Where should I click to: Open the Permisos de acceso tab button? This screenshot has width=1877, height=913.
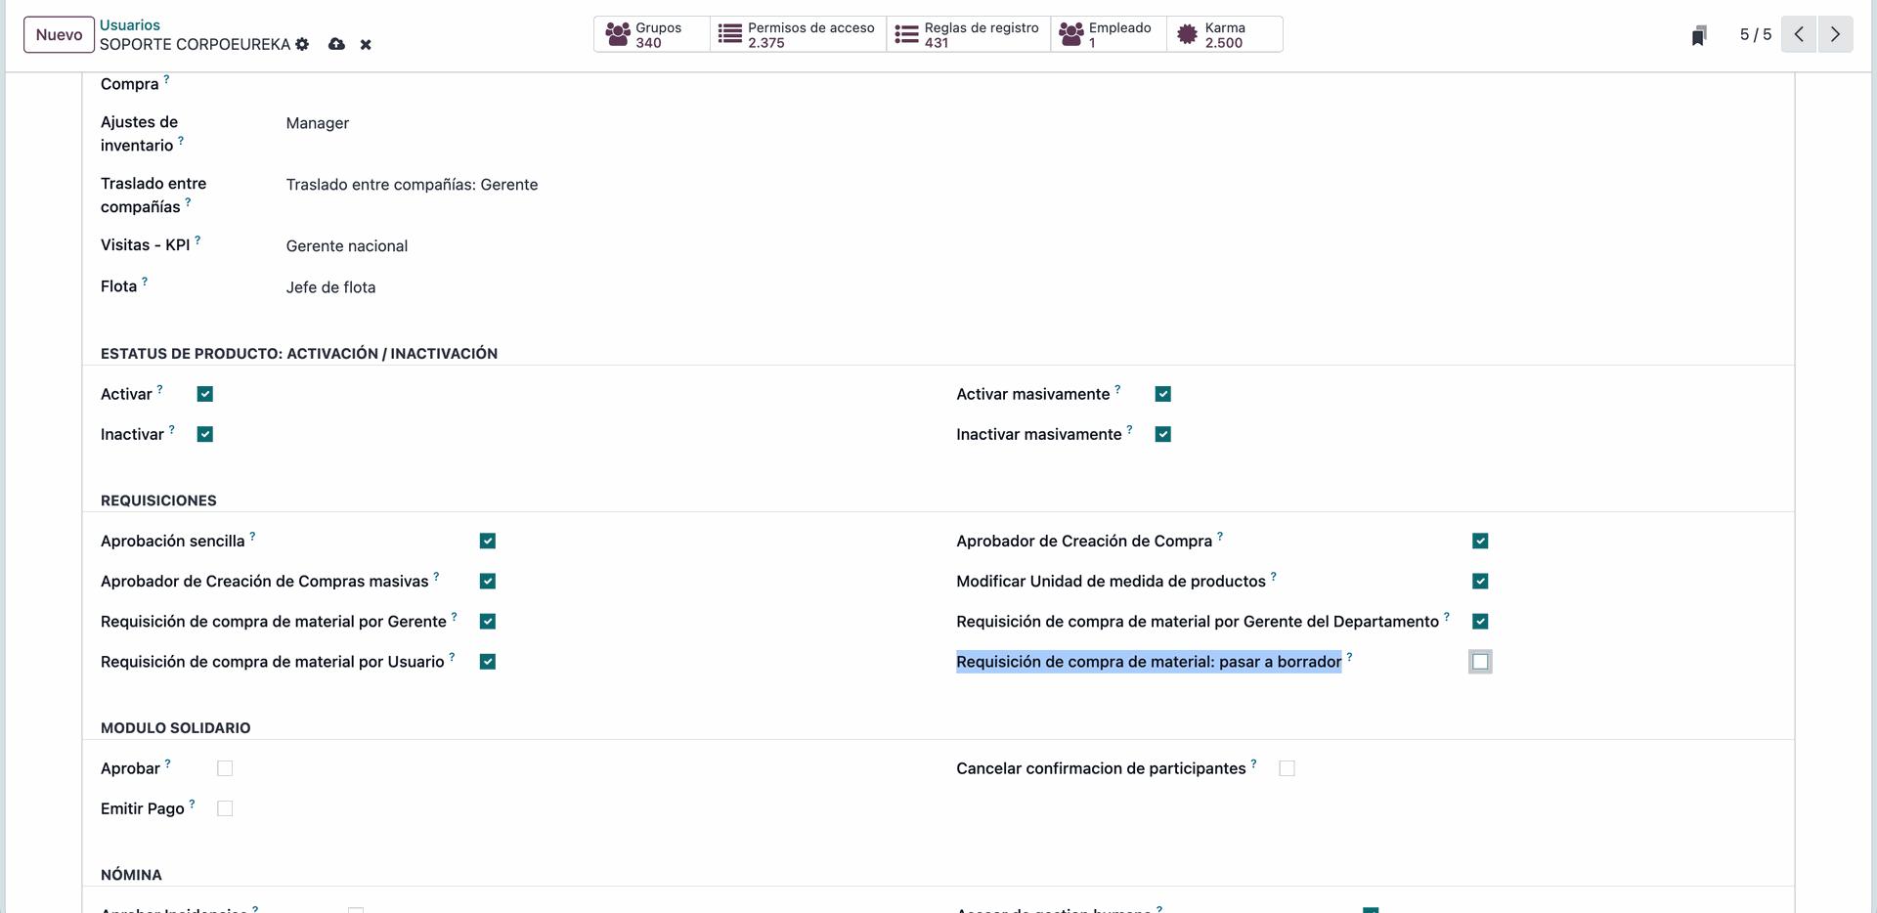(797, 34)
